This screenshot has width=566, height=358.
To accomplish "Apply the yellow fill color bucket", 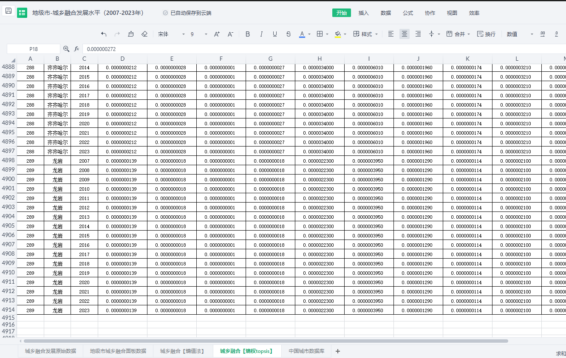I will pos(338,34).
